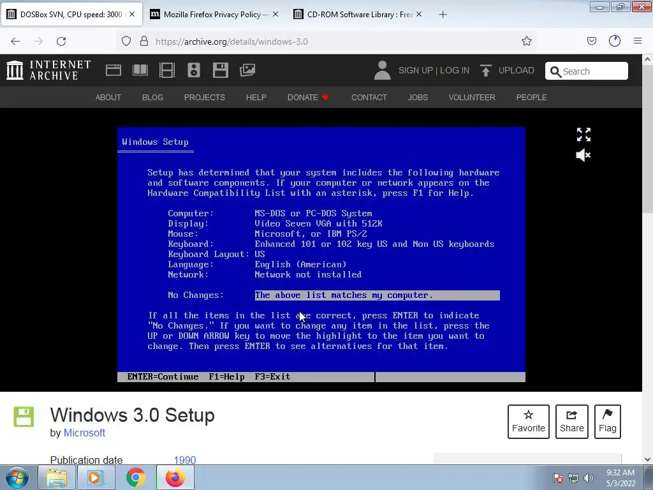Viewport: 653px width, 490px height.
Task: Reload the current page
Action: (61, 41)
